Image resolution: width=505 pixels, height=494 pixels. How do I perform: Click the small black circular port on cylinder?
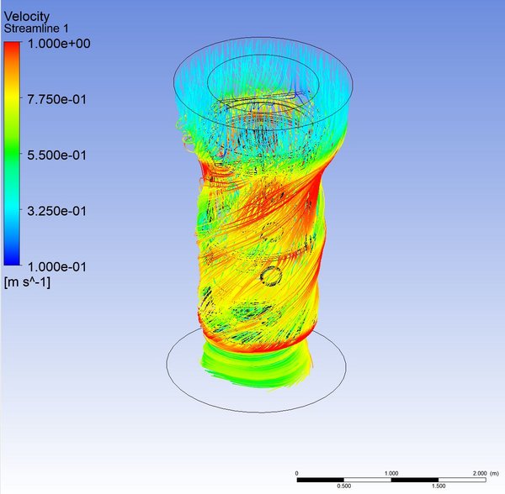271,276
